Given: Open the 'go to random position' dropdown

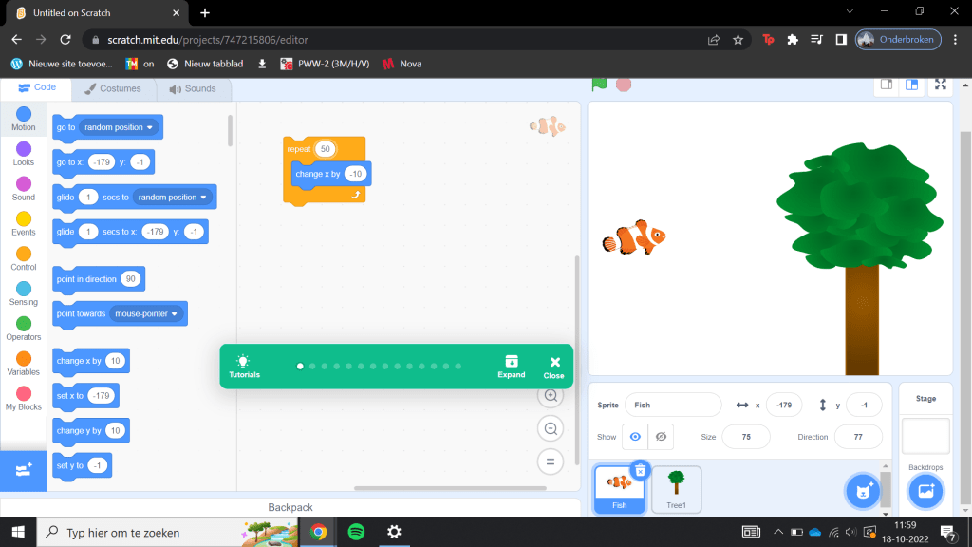Looking at the screenshot, I should tap(151, 127).
